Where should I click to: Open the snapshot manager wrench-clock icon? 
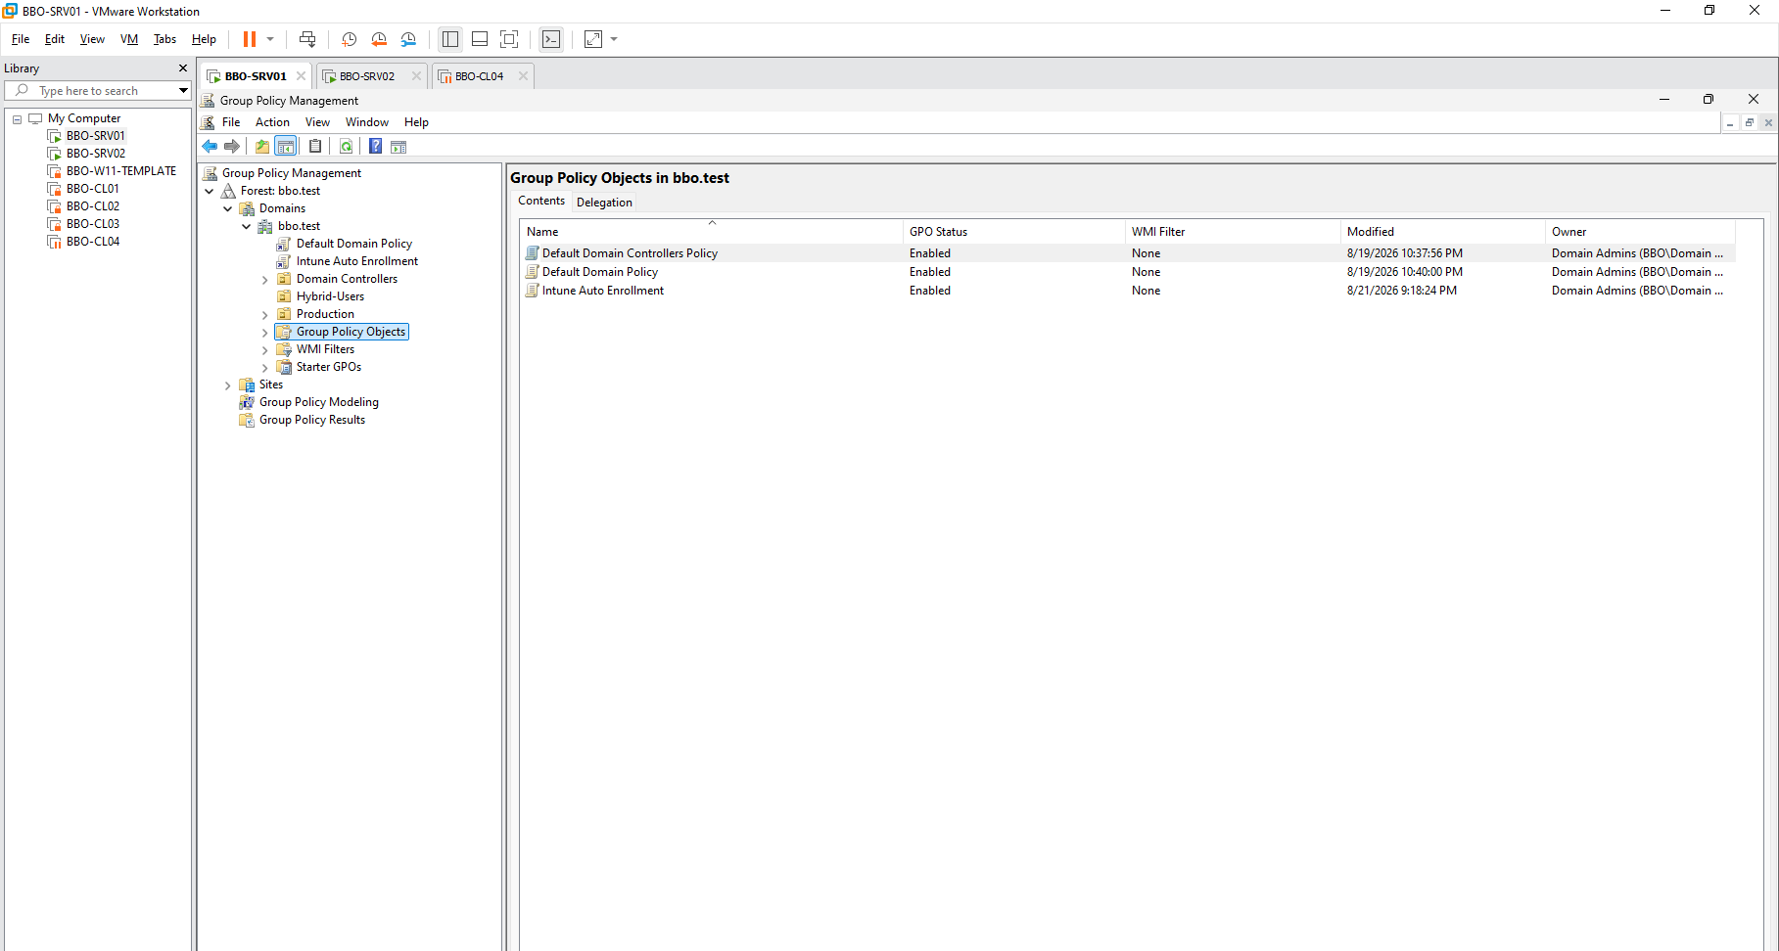408,39
